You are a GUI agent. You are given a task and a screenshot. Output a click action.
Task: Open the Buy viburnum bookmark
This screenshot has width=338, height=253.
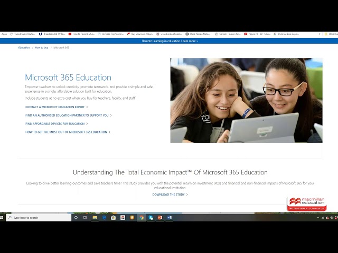coord(140,34)
